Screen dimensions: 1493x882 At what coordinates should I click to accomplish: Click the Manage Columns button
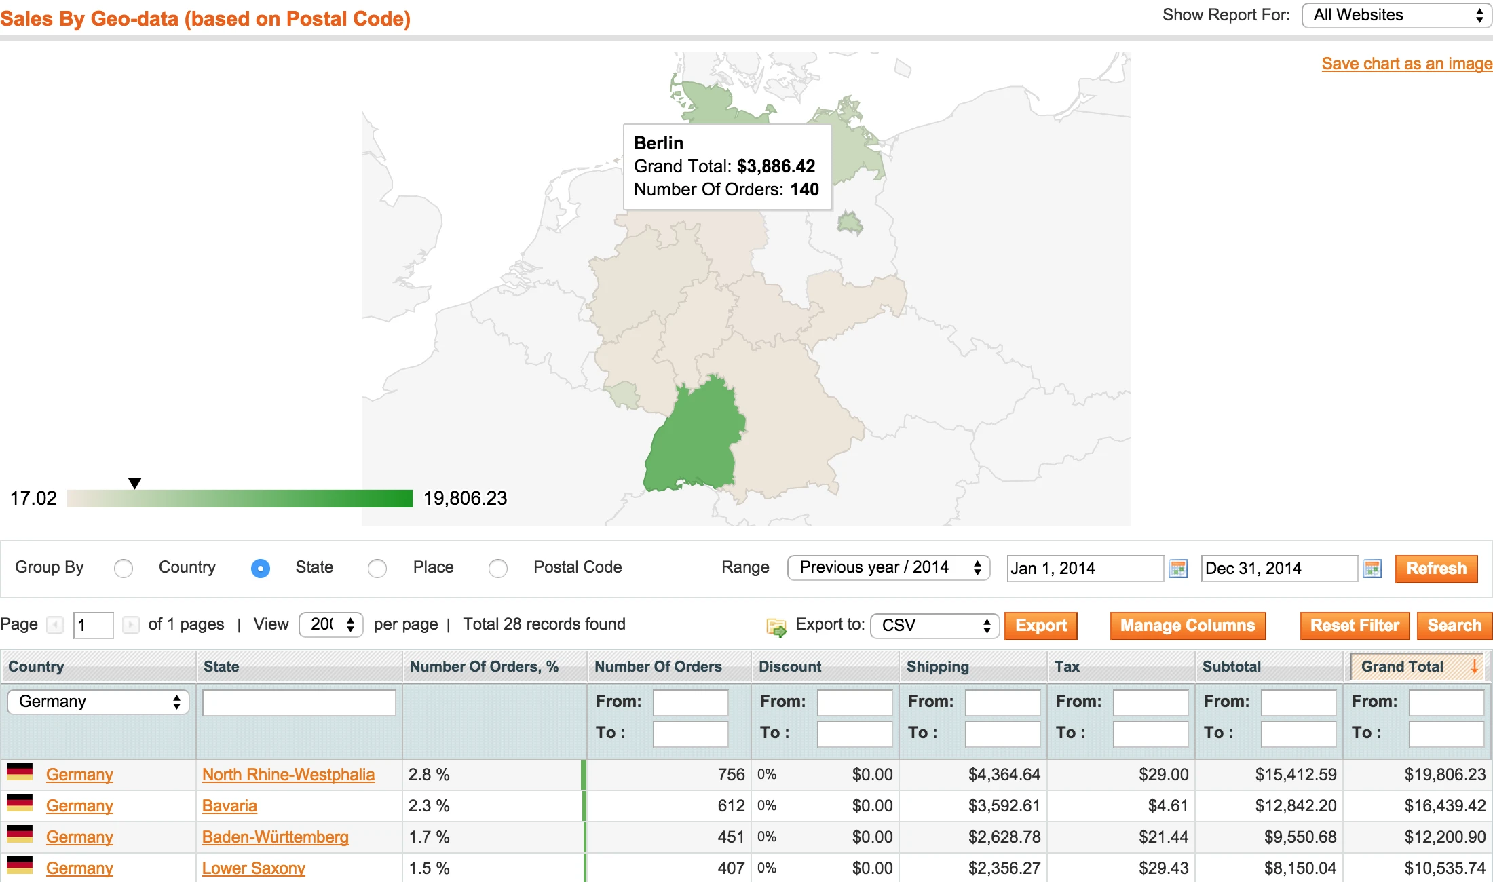[1187, 626]
